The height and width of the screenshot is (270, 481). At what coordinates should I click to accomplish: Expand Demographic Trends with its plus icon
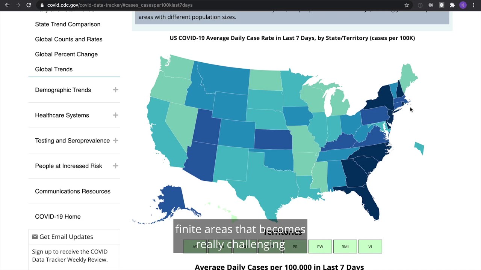point(115,90)
